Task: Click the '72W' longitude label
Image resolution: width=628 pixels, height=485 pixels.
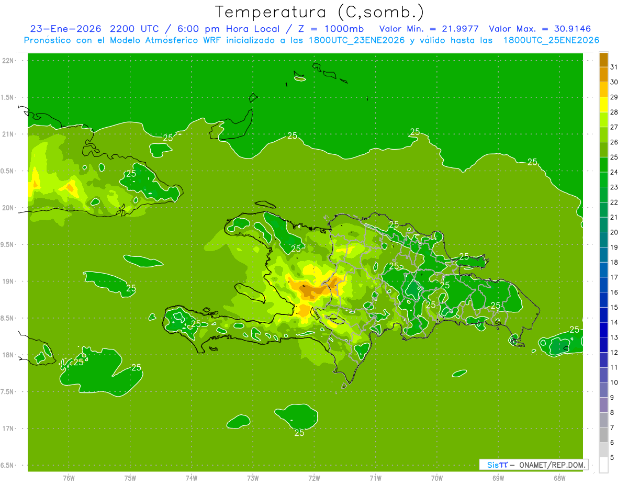Action: (x=314, y=478)
